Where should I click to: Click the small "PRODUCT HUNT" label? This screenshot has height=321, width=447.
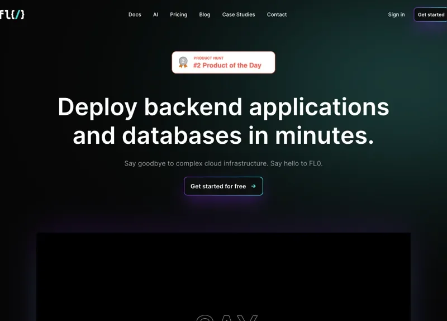click(208, 58)
